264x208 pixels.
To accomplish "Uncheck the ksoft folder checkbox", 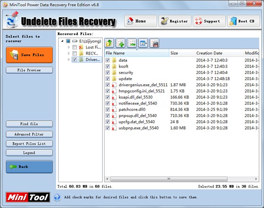I will [108, 66].
